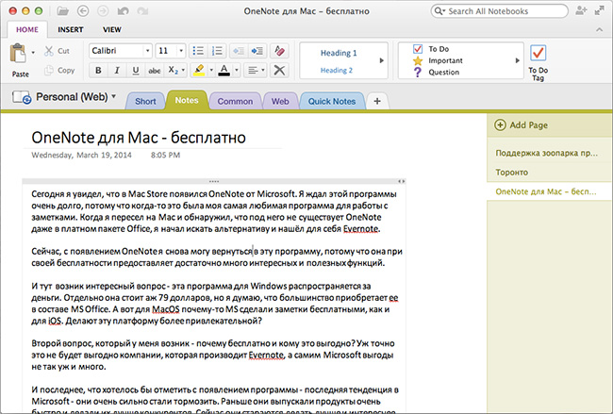Insert a bulleted list
Screen dimensions: 613x414
[x=198, y=51]
